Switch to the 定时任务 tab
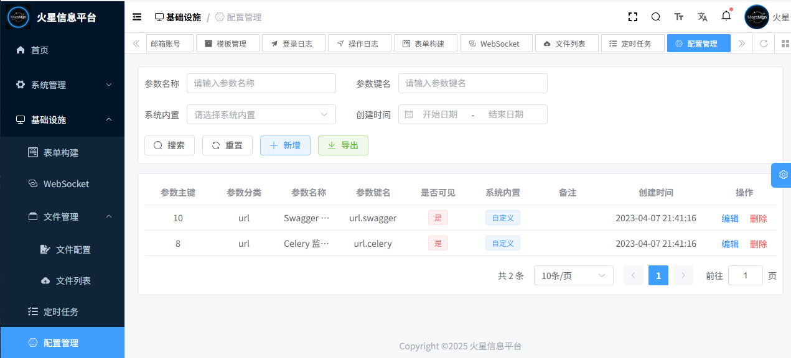The width and height of the screenshot is (791, 358). [633, 44]
